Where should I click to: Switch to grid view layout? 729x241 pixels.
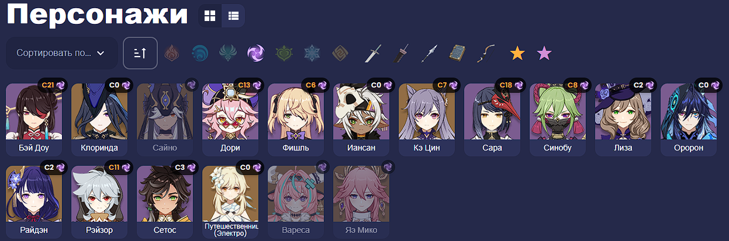tap(210, 16)
